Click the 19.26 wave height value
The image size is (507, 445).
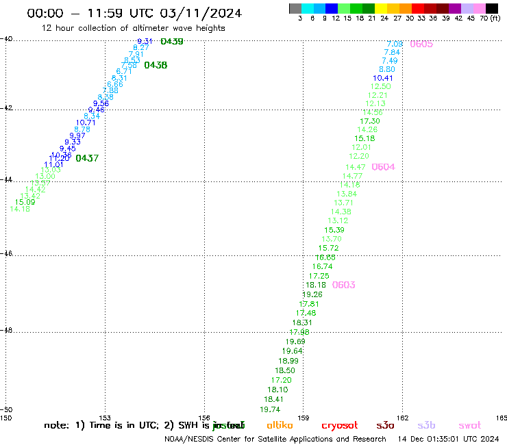coord(312,295)
